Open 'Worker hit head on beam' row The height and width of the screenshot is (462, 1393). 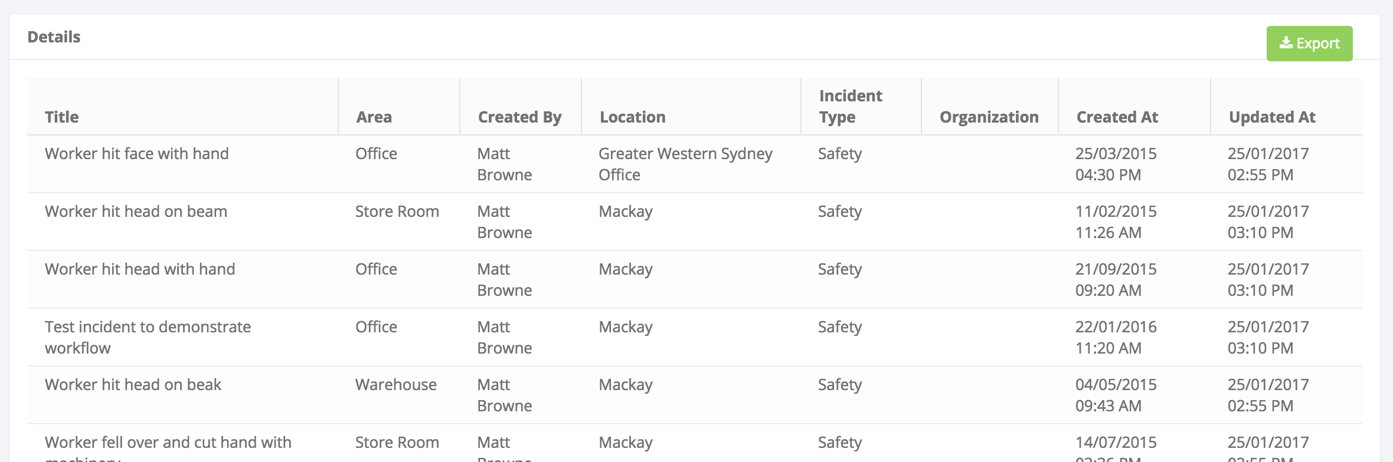click(136, 212)
